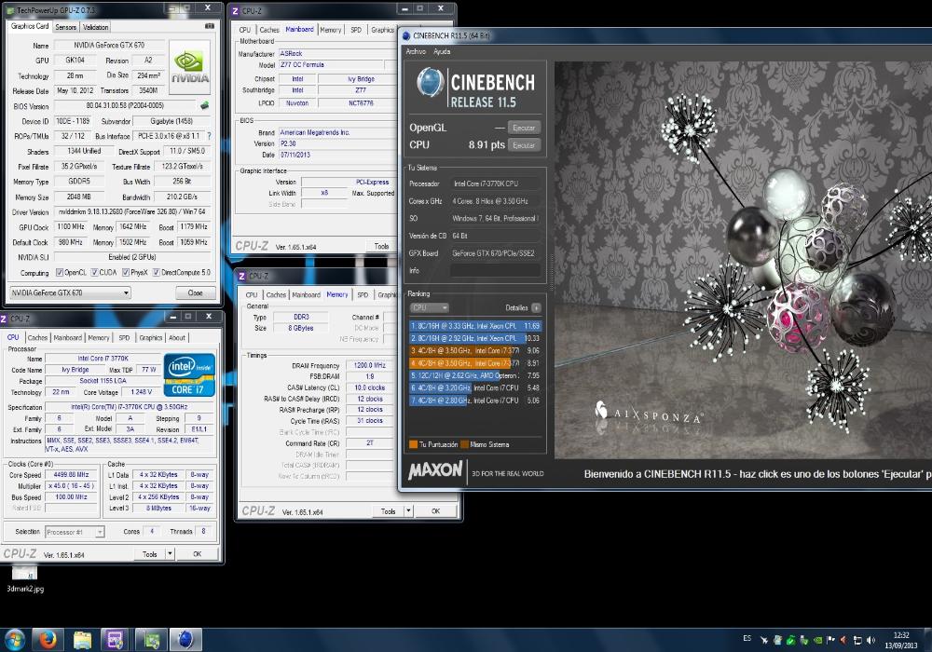Click Safely Remove Hardware USB tray icon

coord(803,640)
